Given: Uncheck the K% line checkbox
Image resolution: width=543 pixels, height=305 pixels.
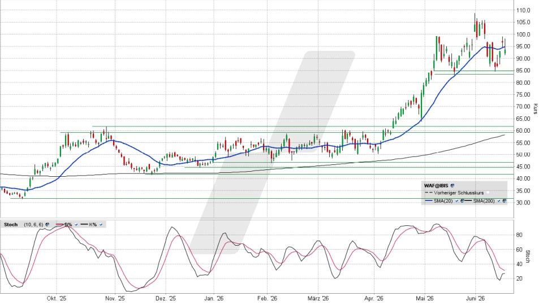Looking at the screenshot, I should click(x=101, y=224).
